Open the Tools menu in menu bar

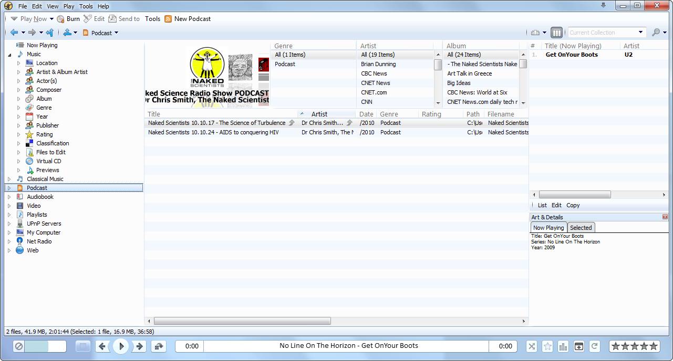click(86, 6)
